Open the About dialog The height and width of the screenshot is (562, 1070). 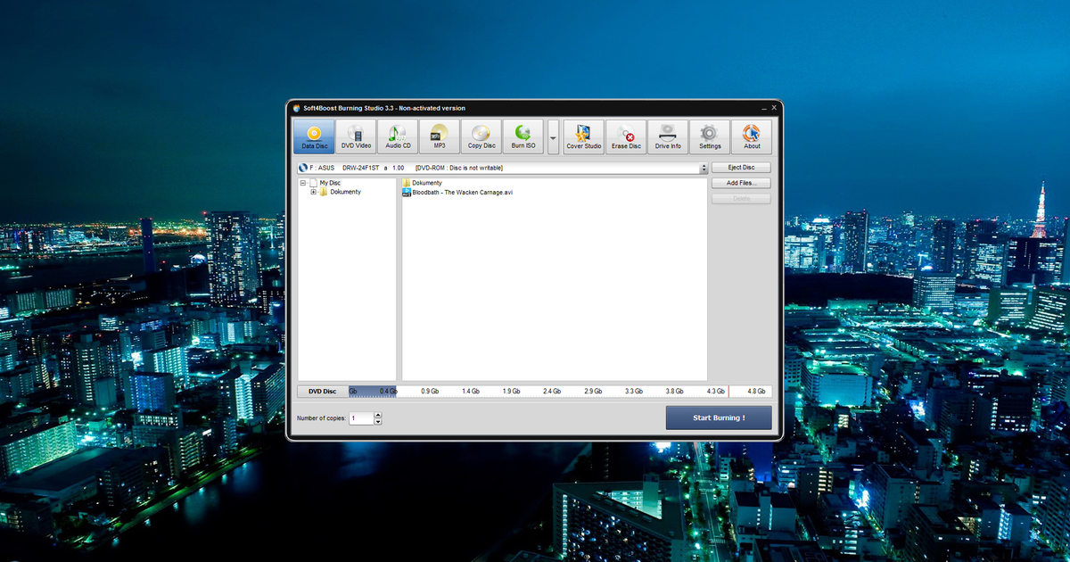(x=752, y=137)
